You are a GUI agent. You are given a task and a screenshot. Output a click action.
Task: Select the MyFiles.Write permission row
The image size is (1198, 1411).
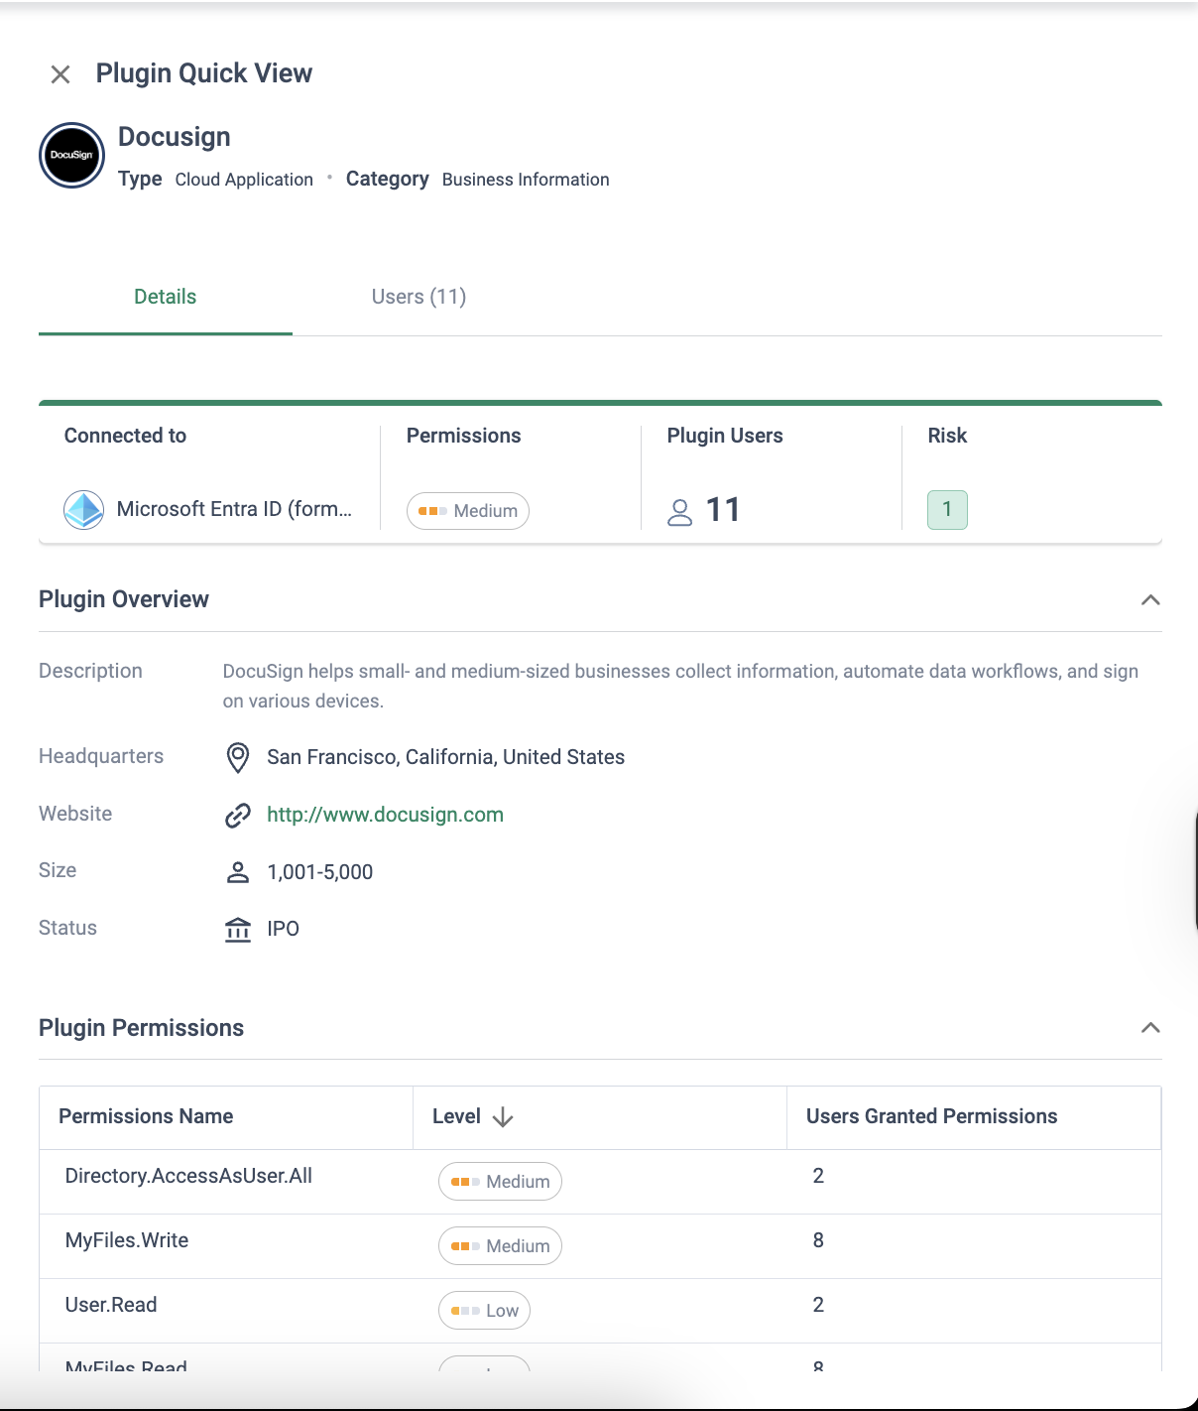coord(600,1246)
